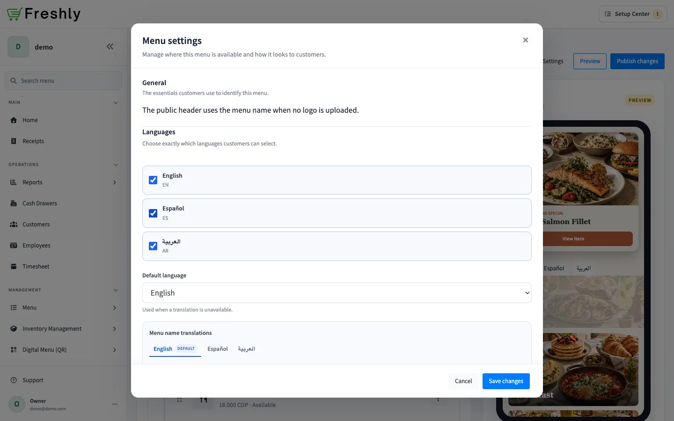The image size is (674, 421).
Task: Collapse the OPERATIONS sidebar section
Action: (116, 165)
